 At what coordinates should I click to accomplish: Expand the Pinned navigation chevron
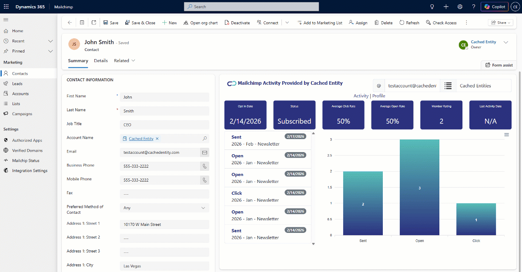(x=50, y=51)
